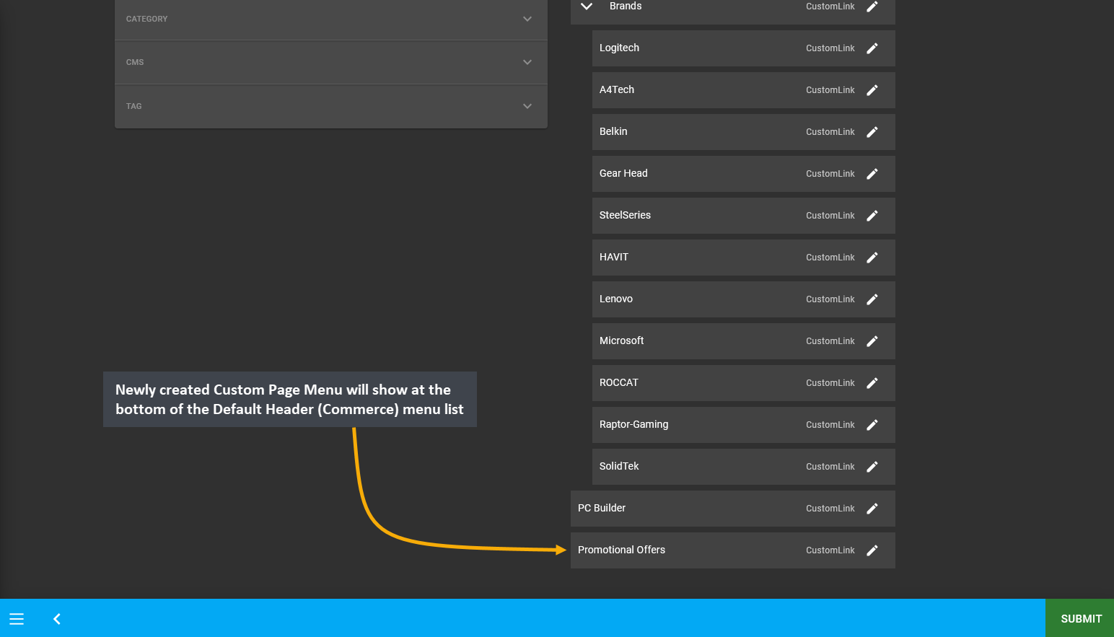Click CustomLink label on Promotional Offers row

pos(830,550)
